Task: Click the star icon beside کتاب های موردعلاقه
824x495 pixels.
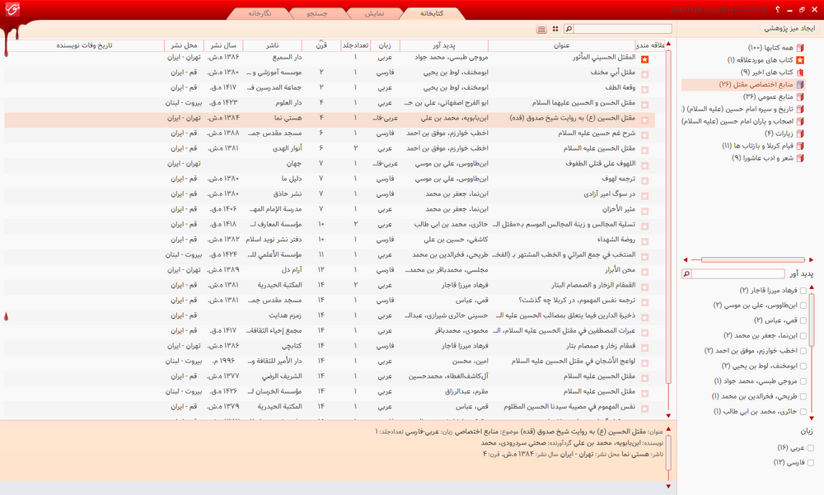Action: [x=800, y=60]
